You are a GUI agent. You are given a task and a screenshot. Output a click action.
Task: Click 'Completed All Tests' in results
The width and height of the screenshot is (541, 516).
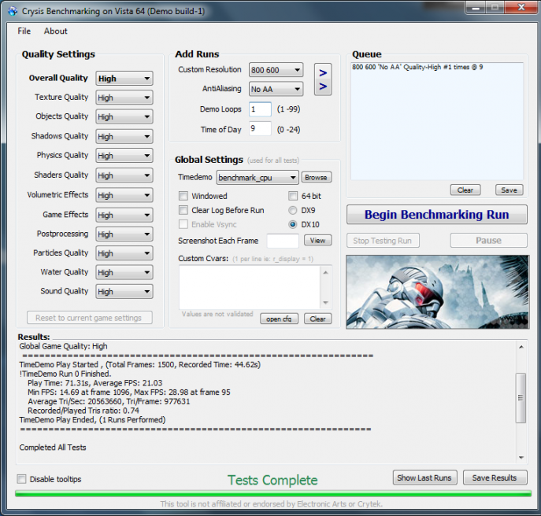(x=53, y=448)
